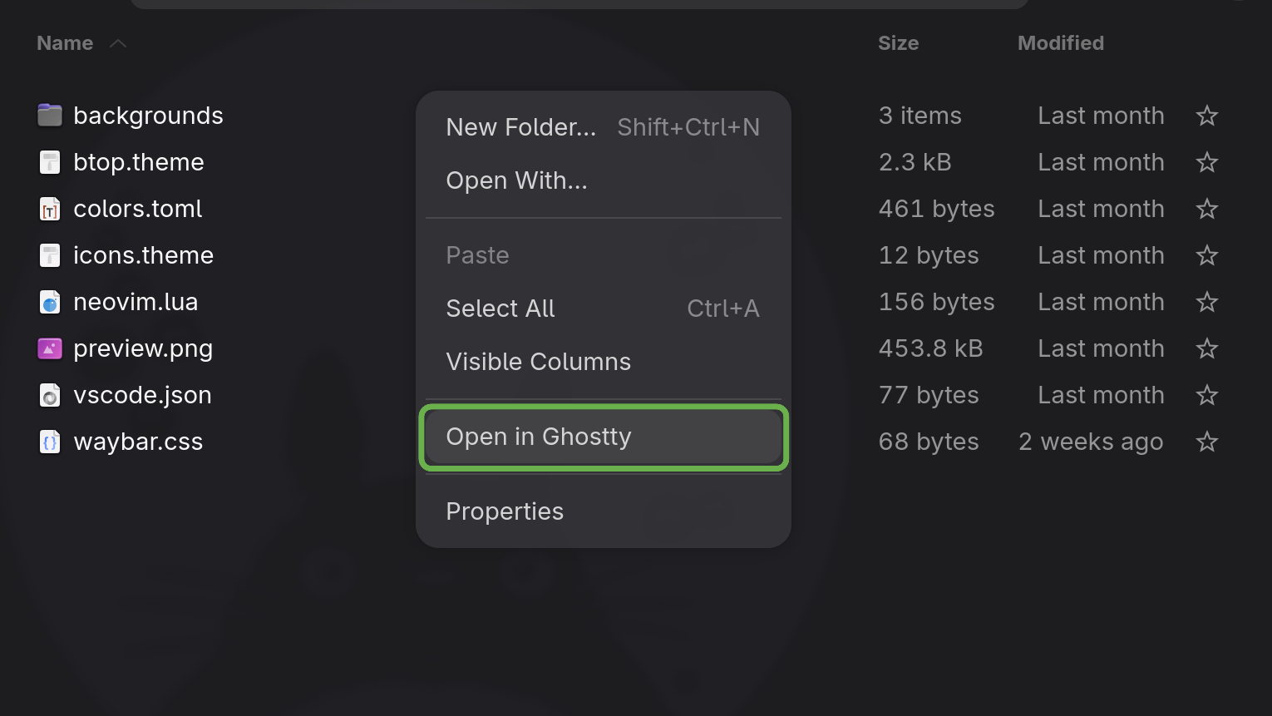The height and width of the screenshot is (716, 1272).
Task: Select the colors.toml TOML file icon
Action: click(x=50, y=209)
